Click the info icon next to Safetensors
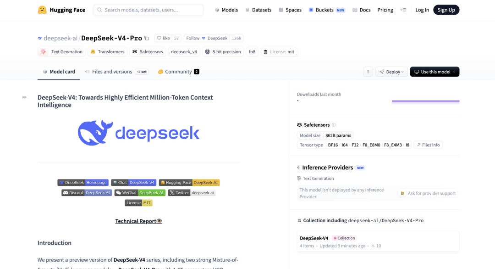 point(334,124)
